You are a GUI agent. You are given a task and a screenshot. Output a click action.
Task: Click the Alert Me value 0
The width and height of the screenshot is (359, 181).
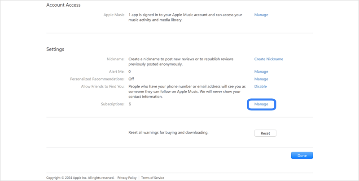click(x=130, y=72)
